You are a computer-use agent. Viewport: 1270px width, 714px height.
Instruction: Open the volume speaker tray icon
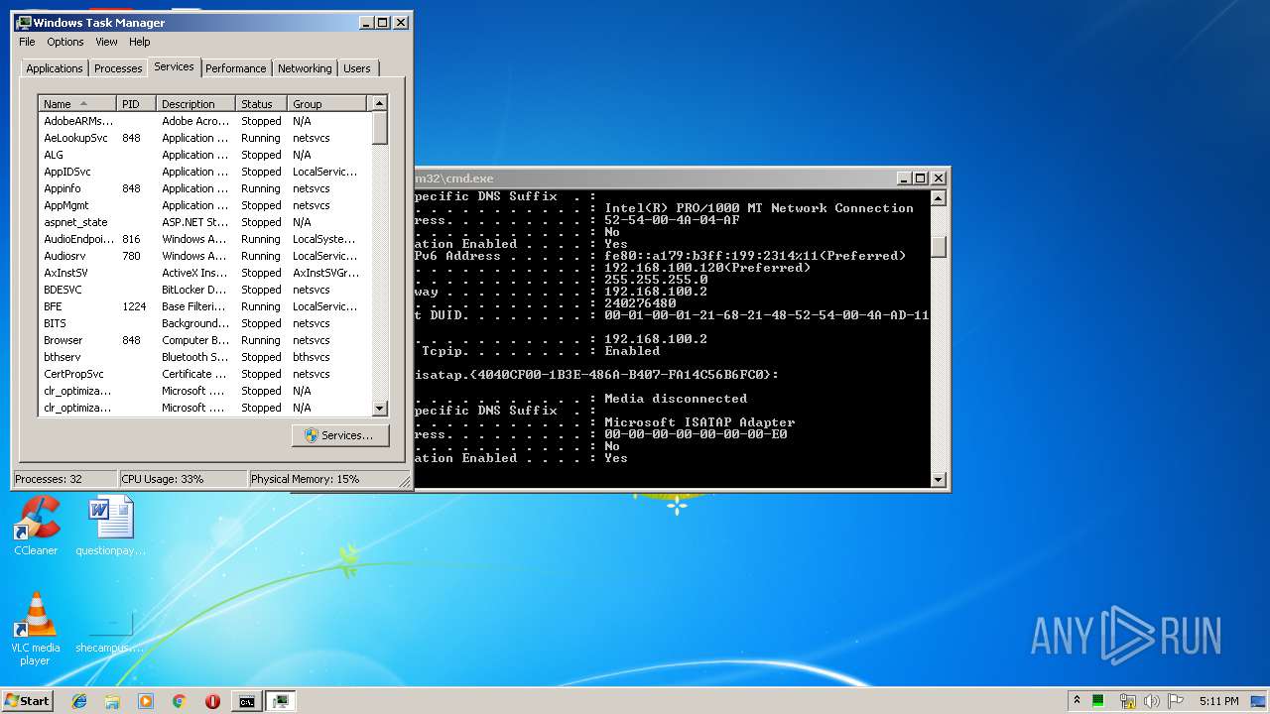1152,701
